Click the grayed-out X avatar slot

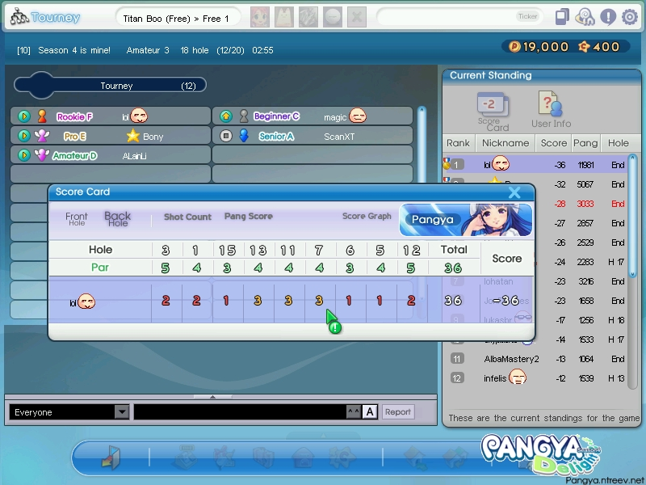point(357,17)
